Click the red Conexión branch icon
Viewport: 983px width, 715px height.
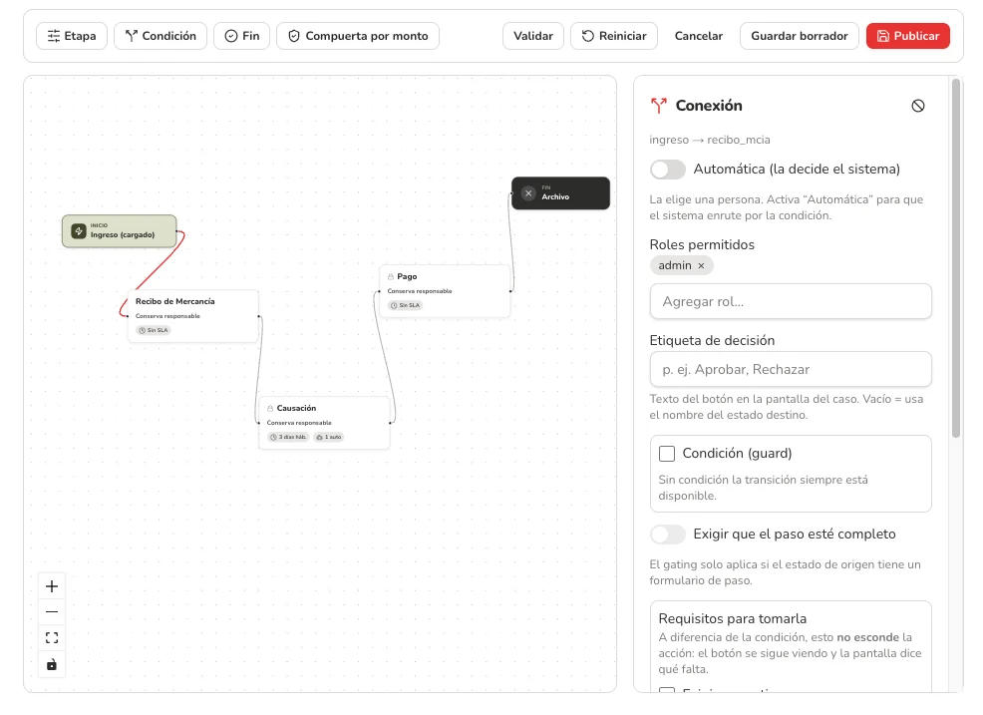point(658,106)
